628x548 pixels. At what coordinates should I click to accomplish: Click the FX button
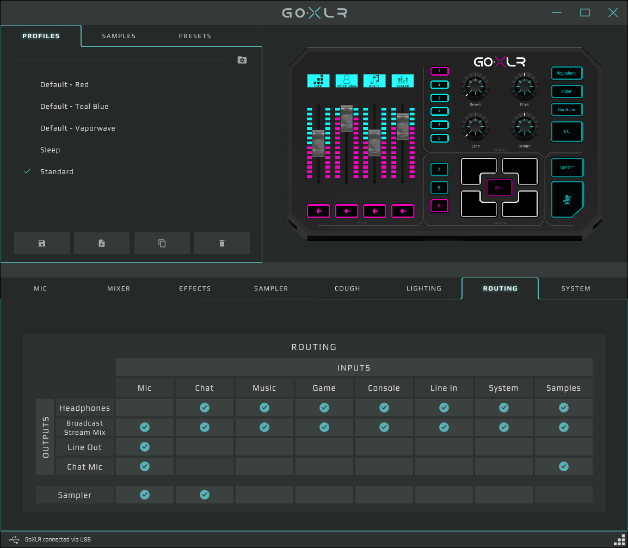[x=567, y=131]
